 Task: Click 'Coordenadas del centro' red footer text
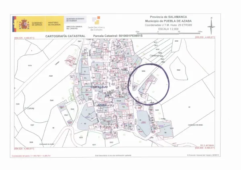click(31, 156)
